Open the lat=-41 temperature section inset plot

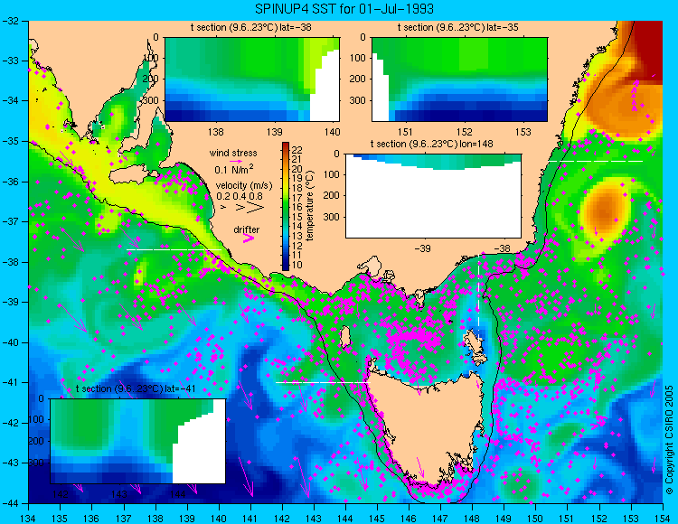(138, 441)
